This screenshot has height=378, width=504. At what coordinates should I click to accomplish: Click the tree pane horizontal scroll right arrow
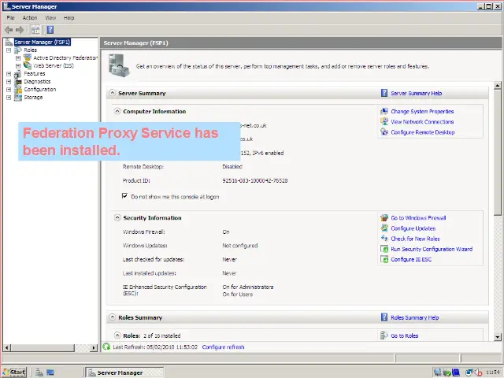point(94,347)
